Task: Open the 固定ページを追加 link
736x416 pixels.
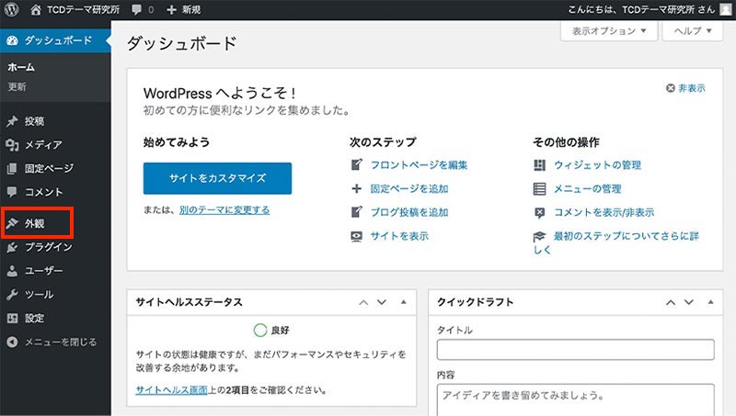Action: (409, 188)
